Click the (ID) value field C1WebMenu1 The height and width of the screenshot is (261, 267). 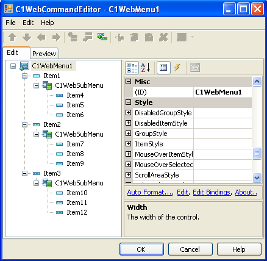tap(222, 92)
